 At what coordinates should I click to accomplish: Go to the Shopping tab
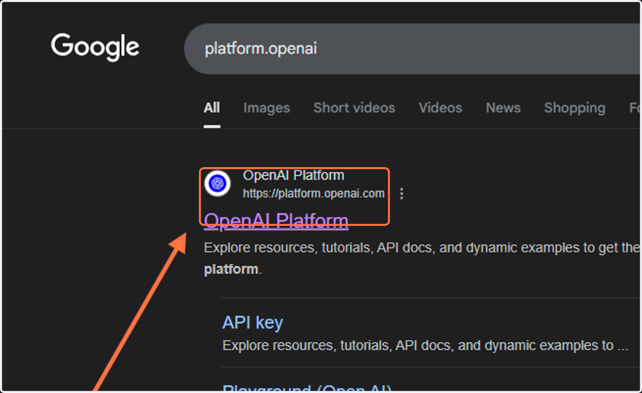(x=575, y=108)
